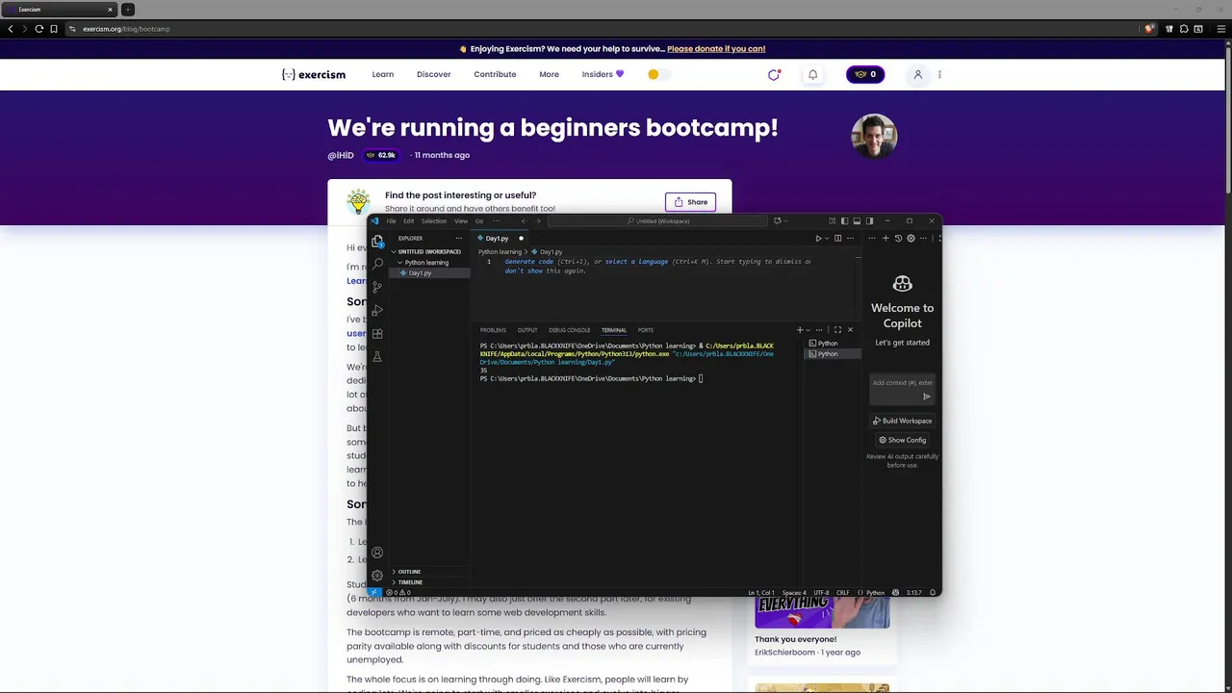Image resolution: width=1232 pixels, height=693 pixels.
Task: Open VS Code Selection menu
Action: tap(434, 221)
